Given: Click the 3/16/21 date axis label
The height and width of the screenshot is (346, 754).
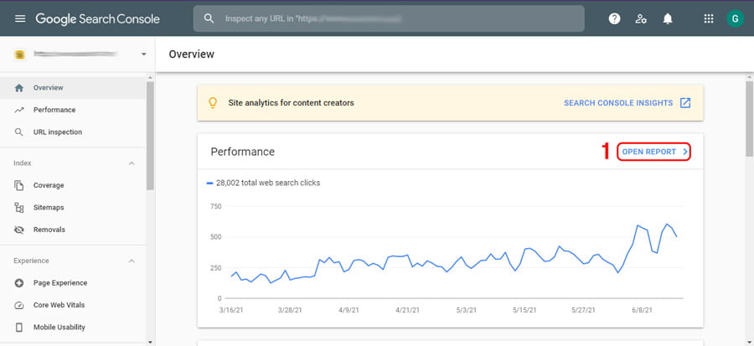Looking at the screenshot, I should pos(232,311).
